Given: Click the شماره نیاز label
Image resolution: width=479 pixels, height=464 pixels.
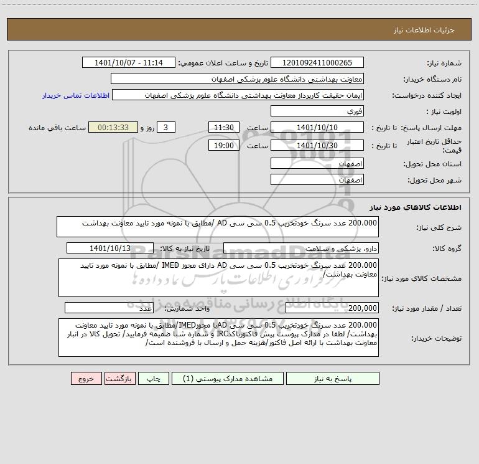Looking at the screenshot, I should click(x=444, y=64).
